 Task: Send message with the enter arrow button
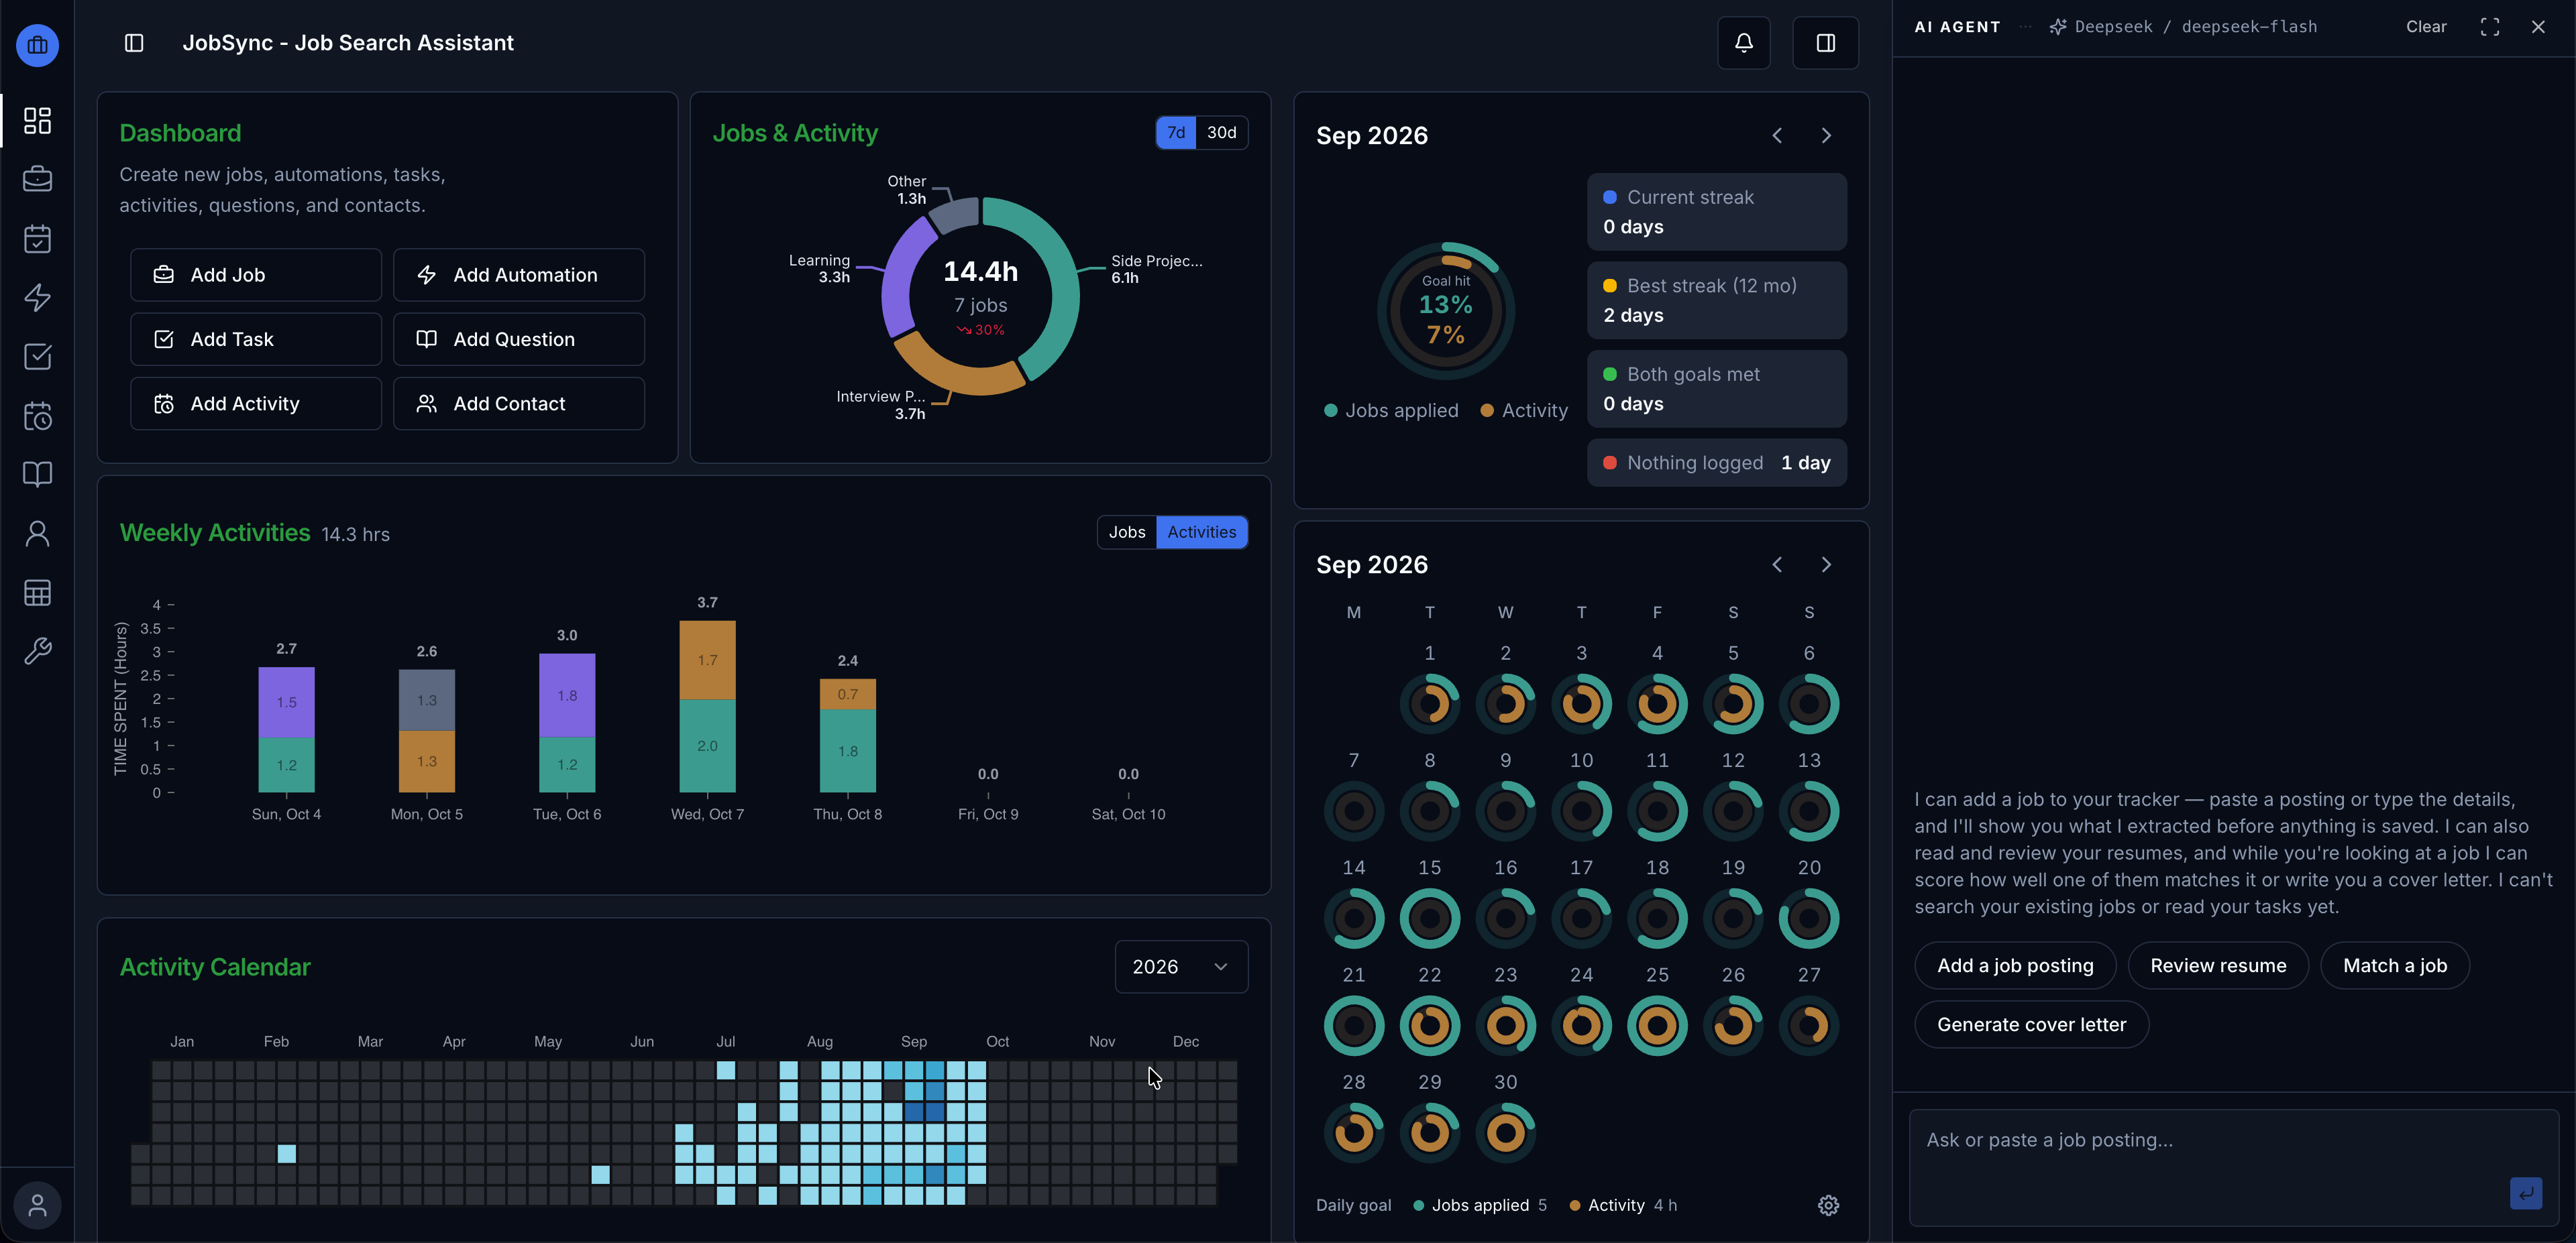click(2525, 1193)
